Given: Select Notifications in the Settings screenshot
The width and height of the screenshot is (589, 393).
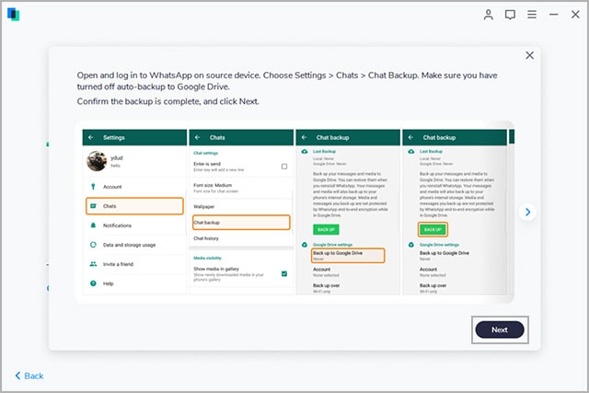Looking at the screenshot, I should click(x=134, y=225).
